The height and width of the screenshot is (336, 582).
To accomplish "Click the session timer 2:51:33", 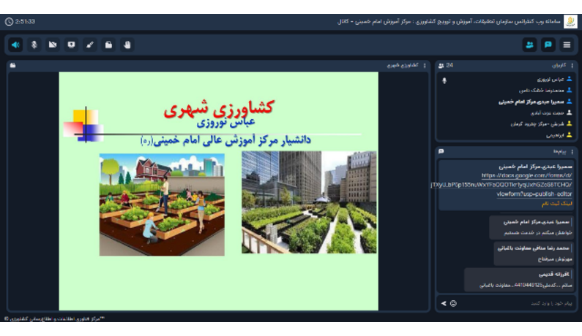I will (25, 22).
